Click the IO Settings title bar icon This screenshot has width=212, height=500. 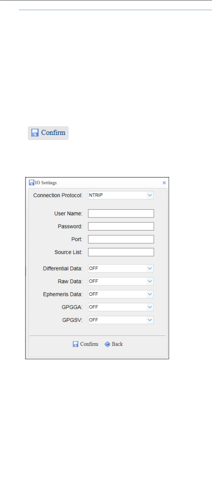[x=31, y=183]
